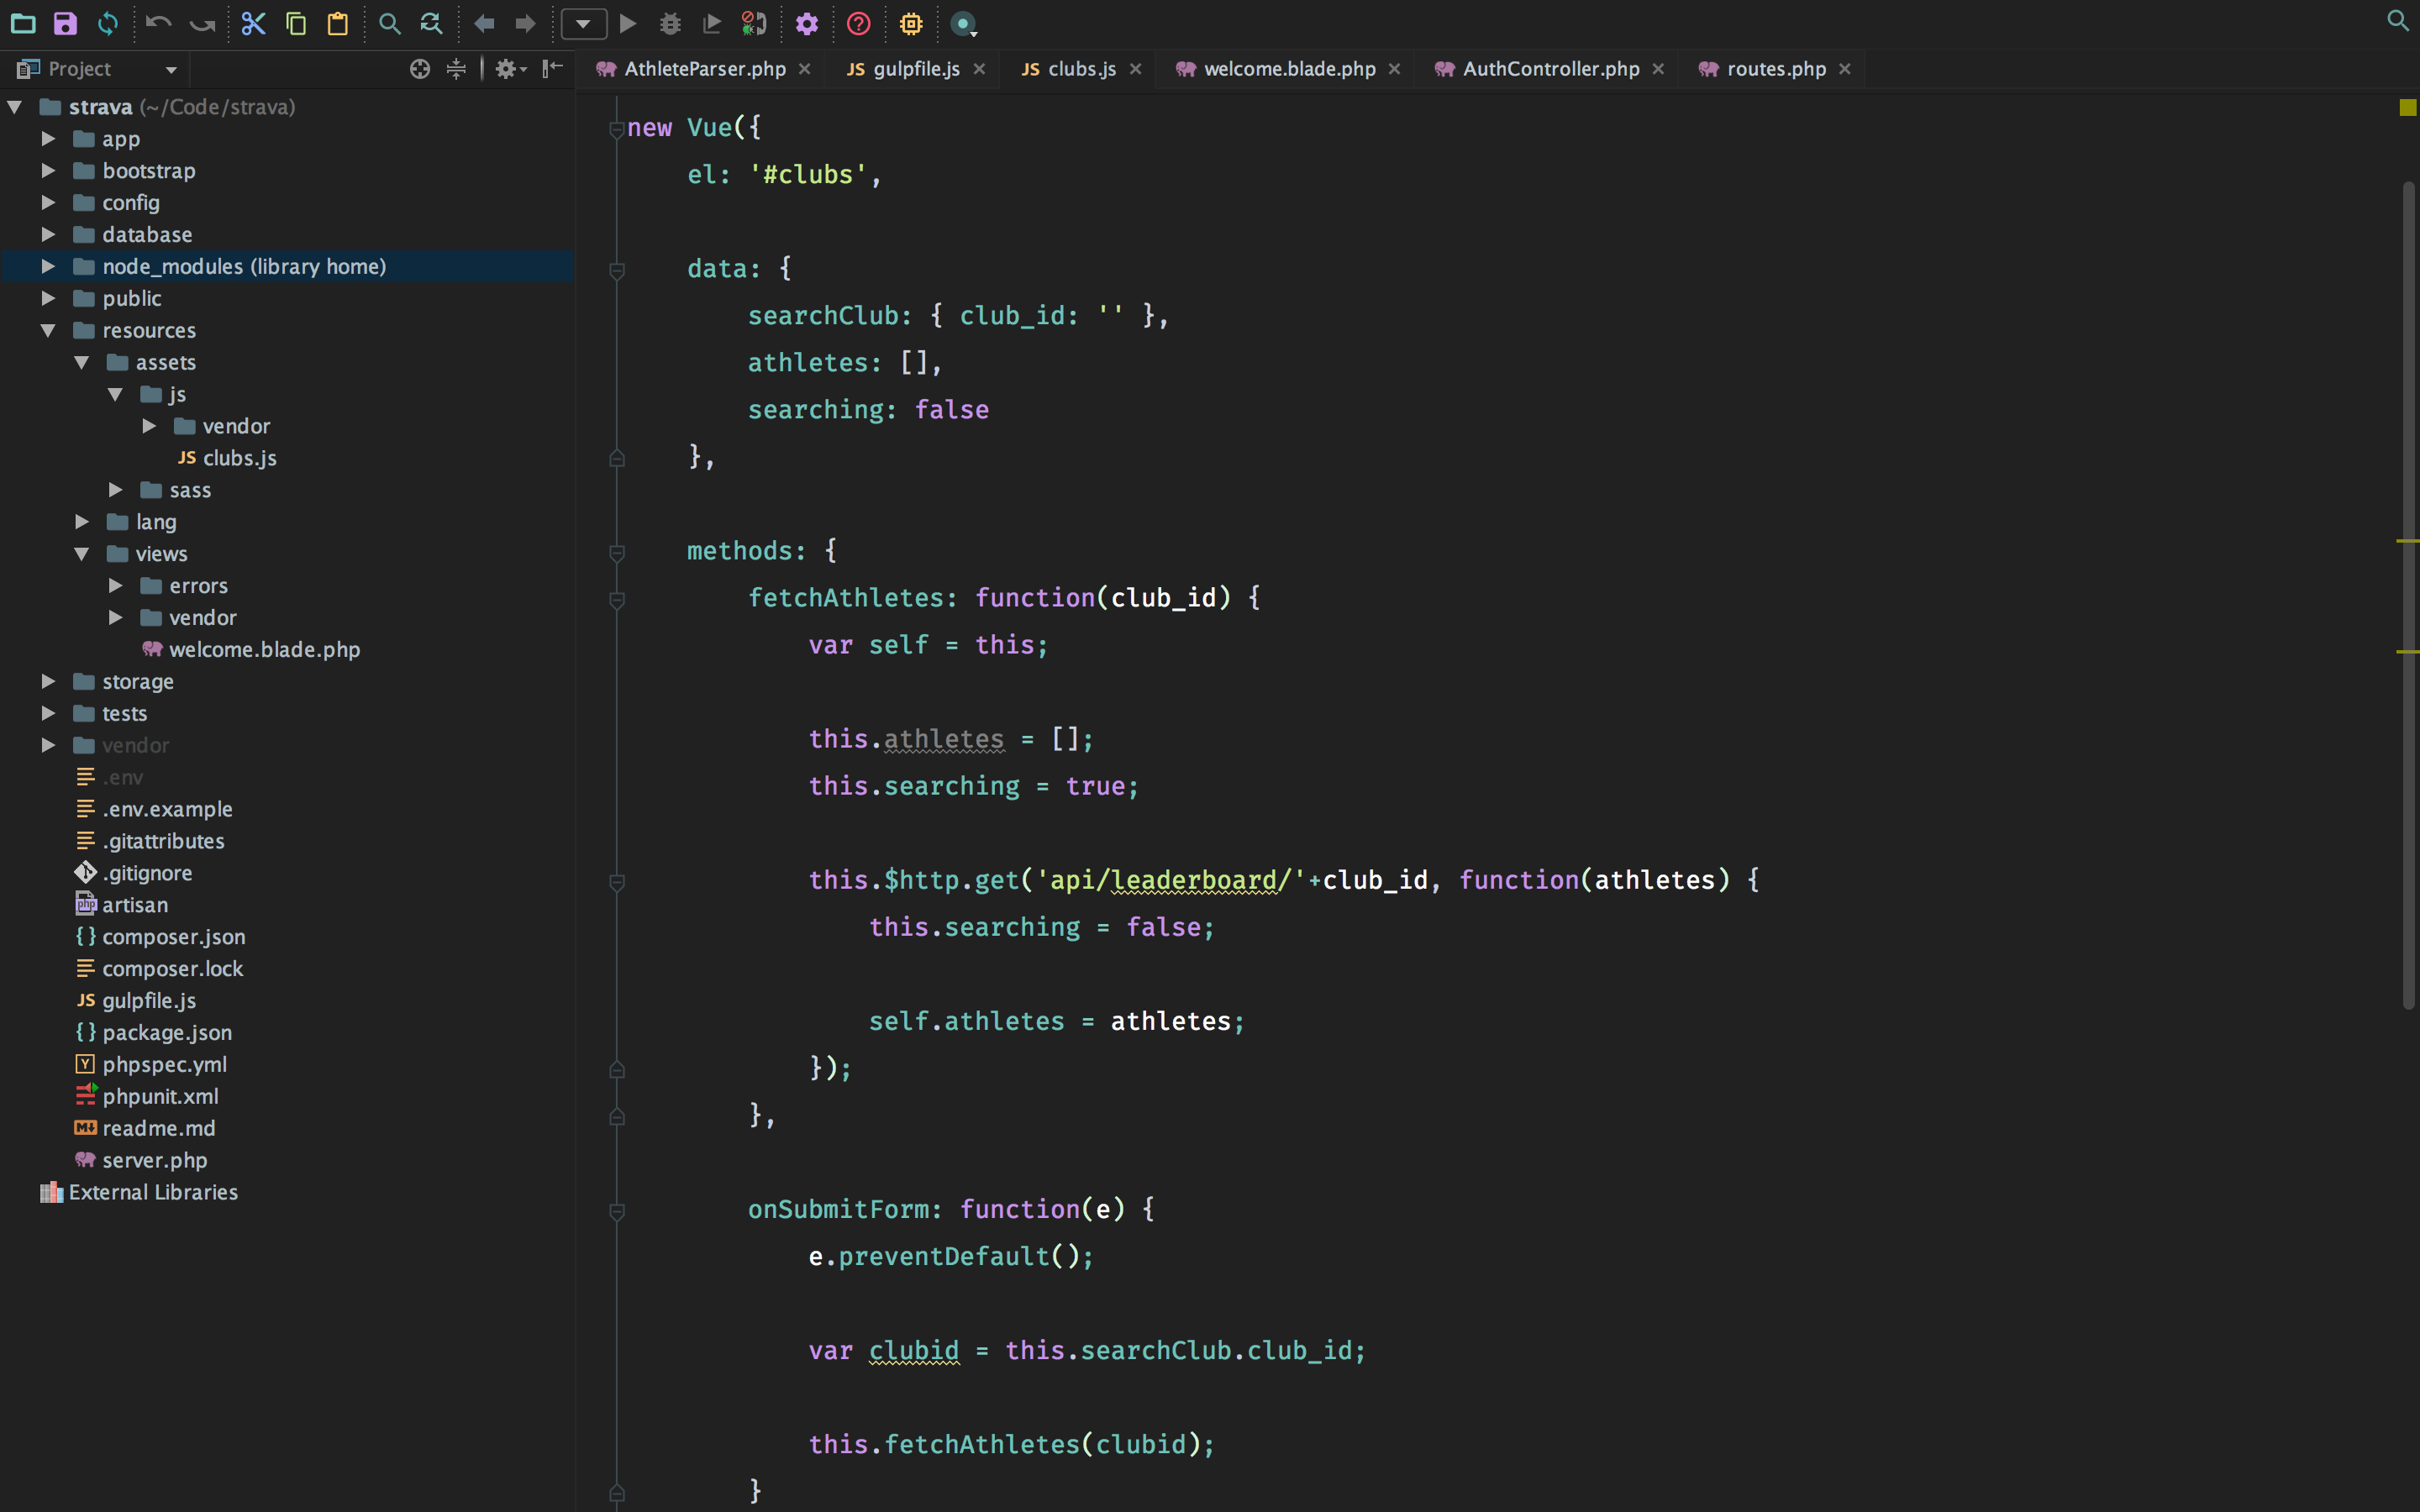Click the Replace icon in toolbar
This screenshot has height=1512, width=2420.
click(x=431, y=23)
